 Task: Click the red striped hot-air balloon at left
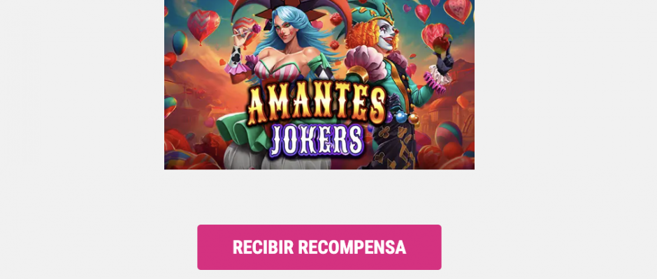pyautogui.click(x=203, y=25)
